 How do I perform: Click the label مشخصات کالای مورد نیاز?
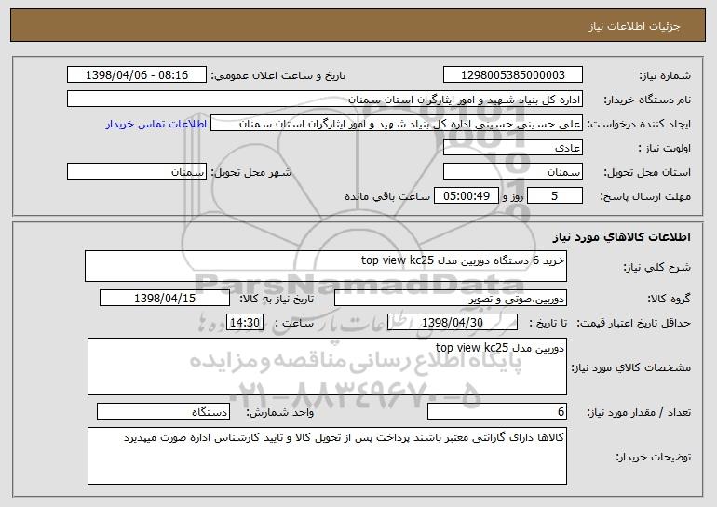click(631, 367)
